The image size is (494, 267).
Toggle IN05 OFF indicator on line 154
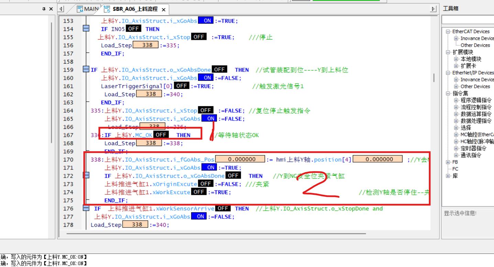click(x=133, y=29)
